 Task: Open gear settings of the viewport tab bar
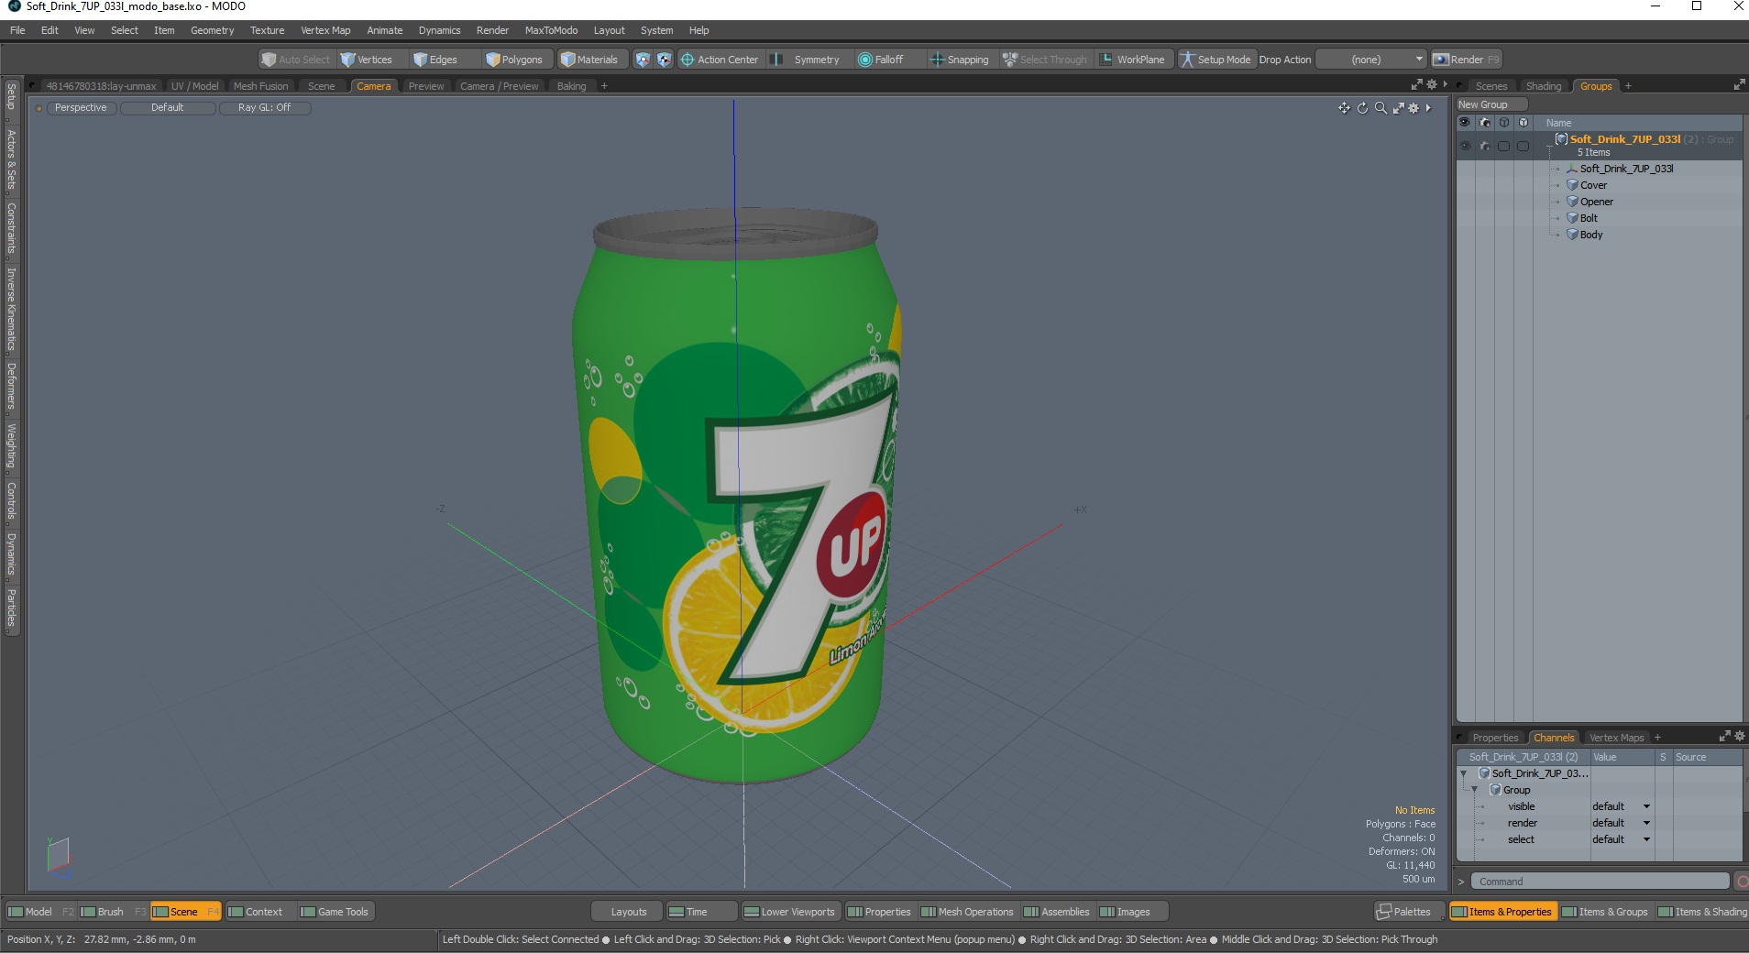tap(1432, 84)
